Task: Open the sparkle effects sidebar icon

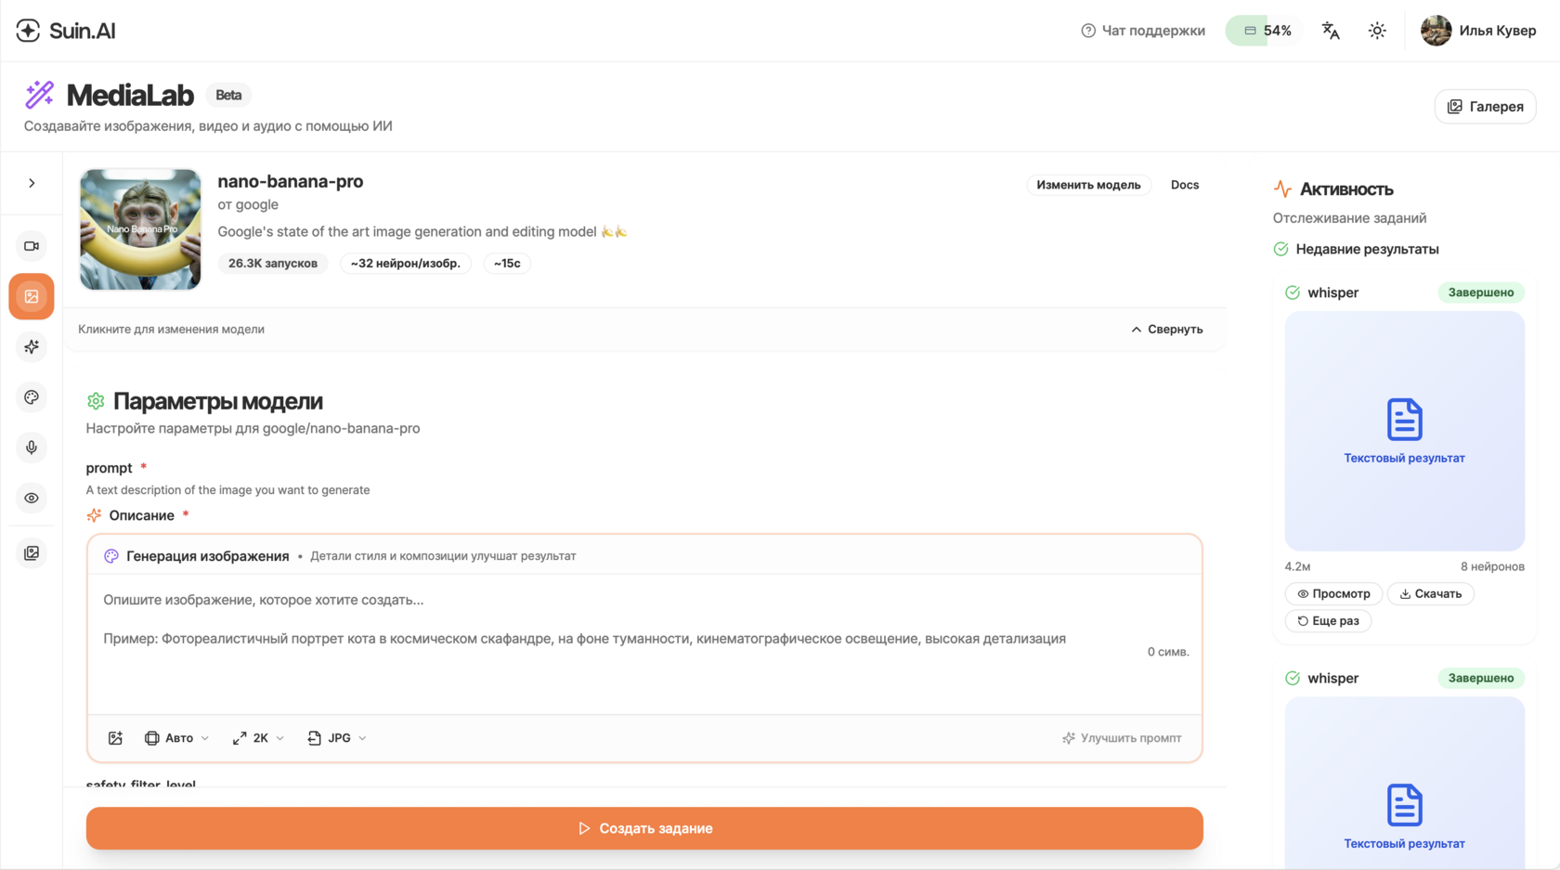Action: [32, 346]
